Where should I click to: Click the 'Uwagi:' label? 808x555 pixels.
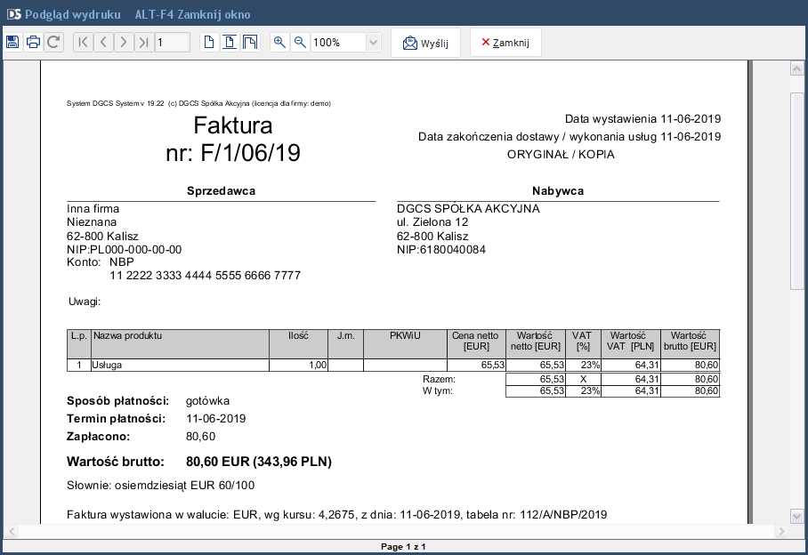(85, 302)
